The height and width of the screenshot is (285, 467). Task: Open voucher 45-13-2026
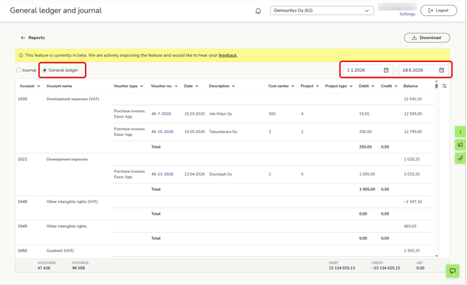point(162,174)
